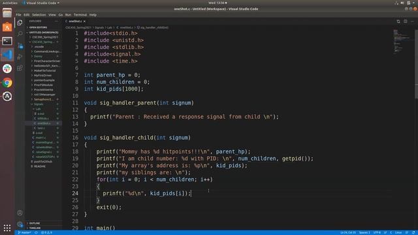Expand the CSC300_Spring2021 folder

click(44, 37)
